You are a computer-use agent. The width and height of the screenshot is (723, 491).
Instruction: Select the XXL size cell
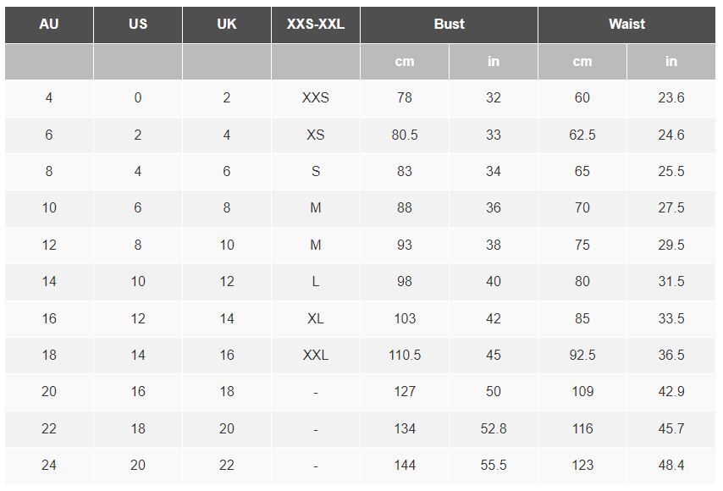316,355
